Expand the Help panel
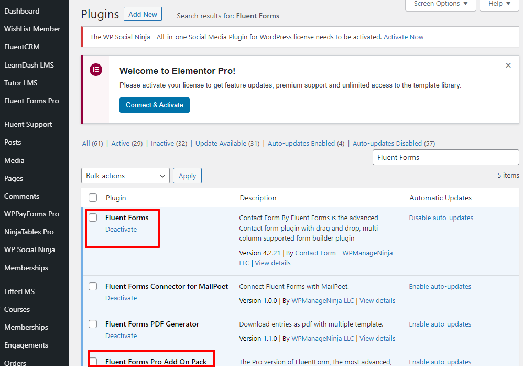This screenshot has width=523, height=369. click(x=499, y=4)
